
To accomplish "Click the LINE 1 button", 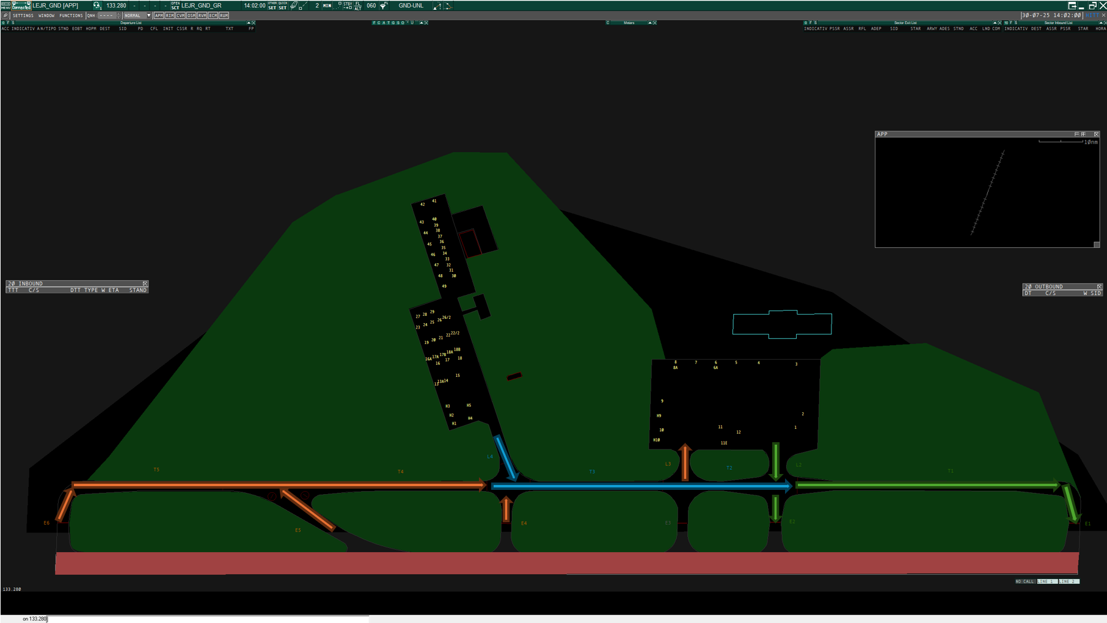I will click(x=1047, y=581).
